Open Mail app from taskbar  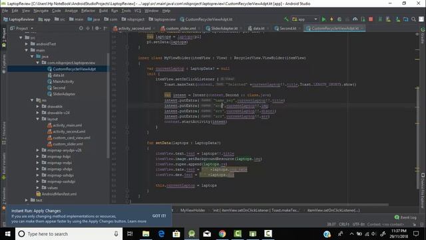pos(207,234)
